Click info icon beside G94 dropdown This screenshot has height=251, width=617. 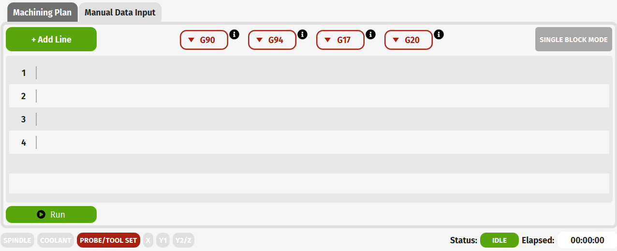tap(303, 34)
